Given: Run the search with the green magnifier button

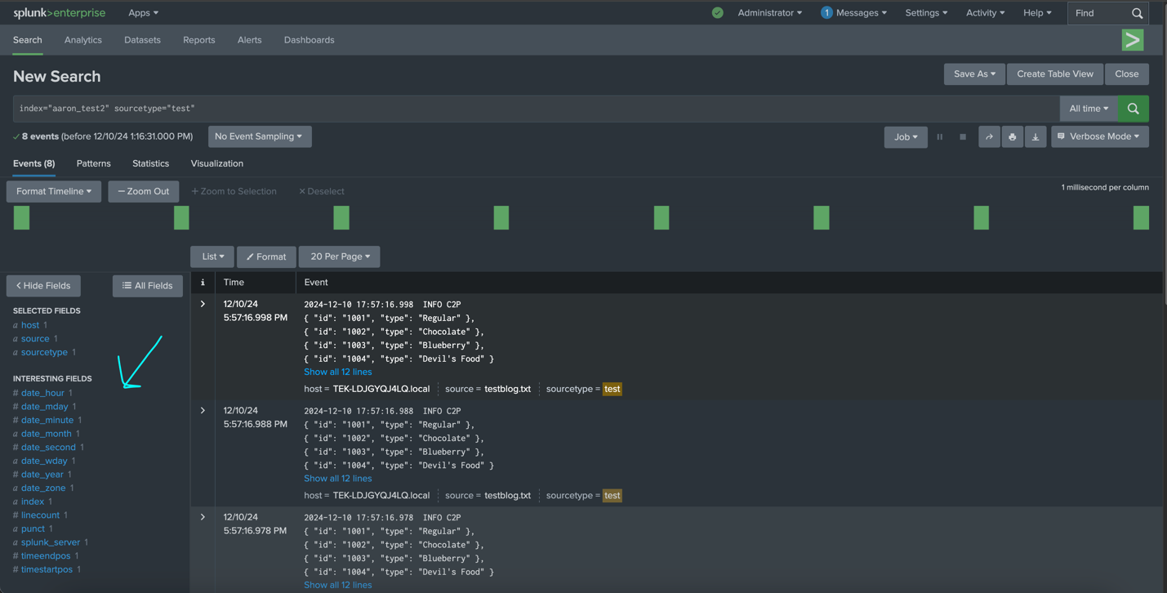Looking at the screenshot, I should pos(1133,108).
